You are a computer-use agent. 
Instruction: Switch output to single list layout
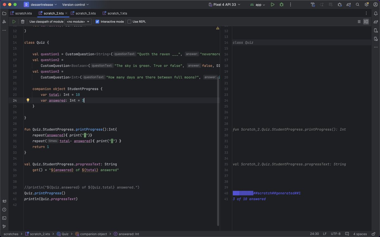coord(359,21)
